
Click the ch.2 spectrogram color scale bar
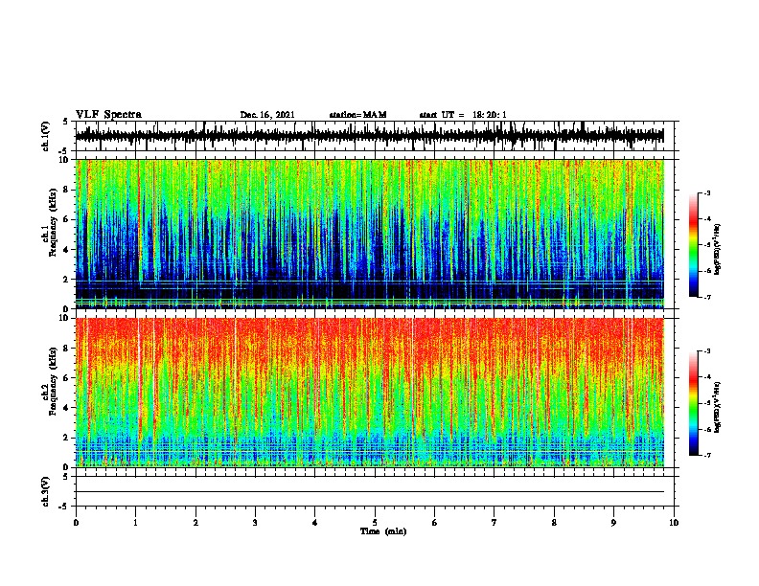pos(694,403)
